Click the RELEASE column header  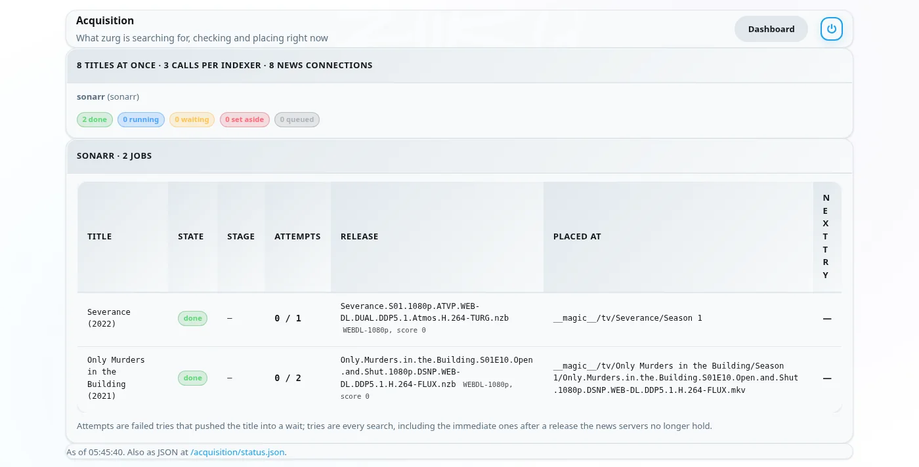(437, 237)
